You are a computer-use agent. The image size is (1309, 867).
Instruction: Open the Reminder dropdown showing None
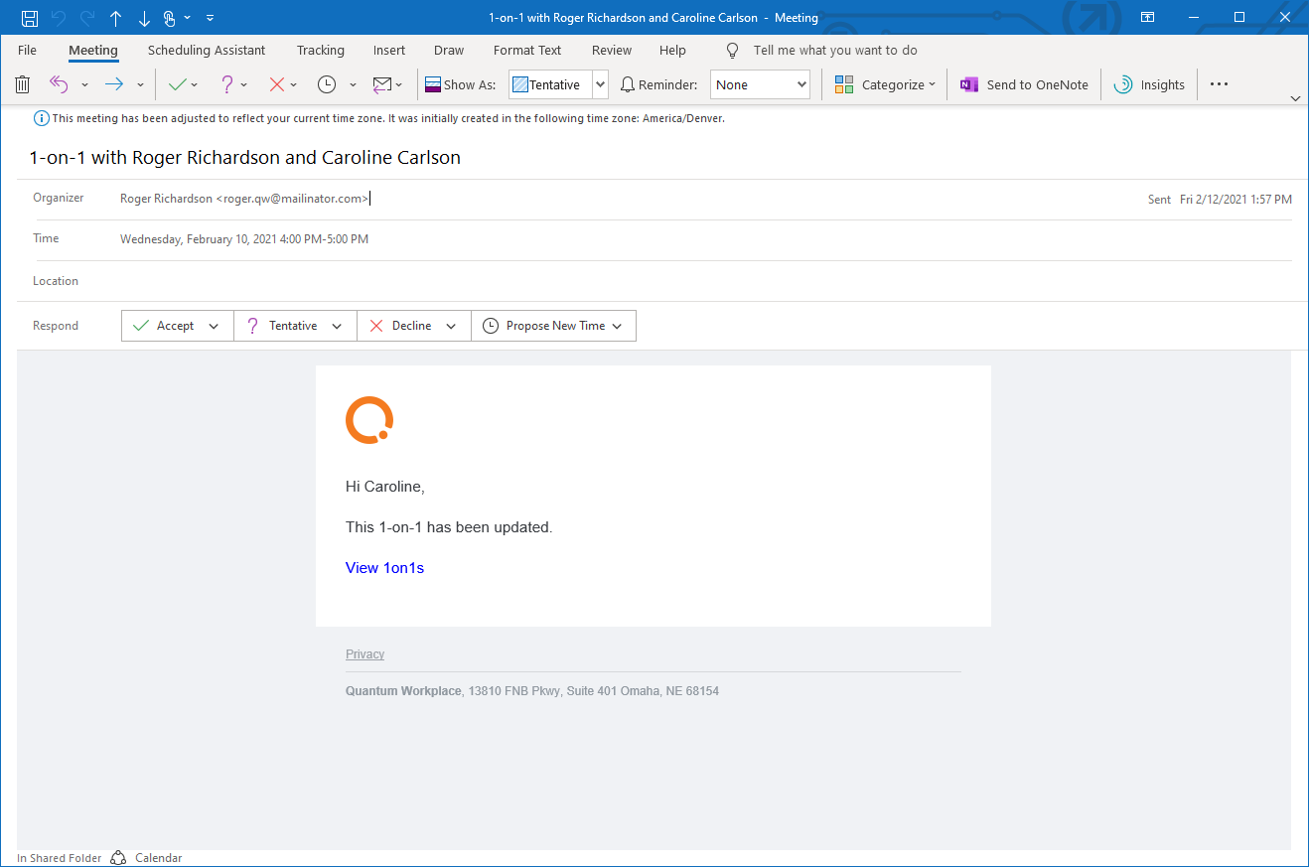coord(801,85)
